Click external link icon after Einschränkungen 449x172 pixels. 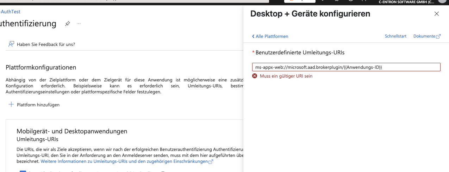211,162
